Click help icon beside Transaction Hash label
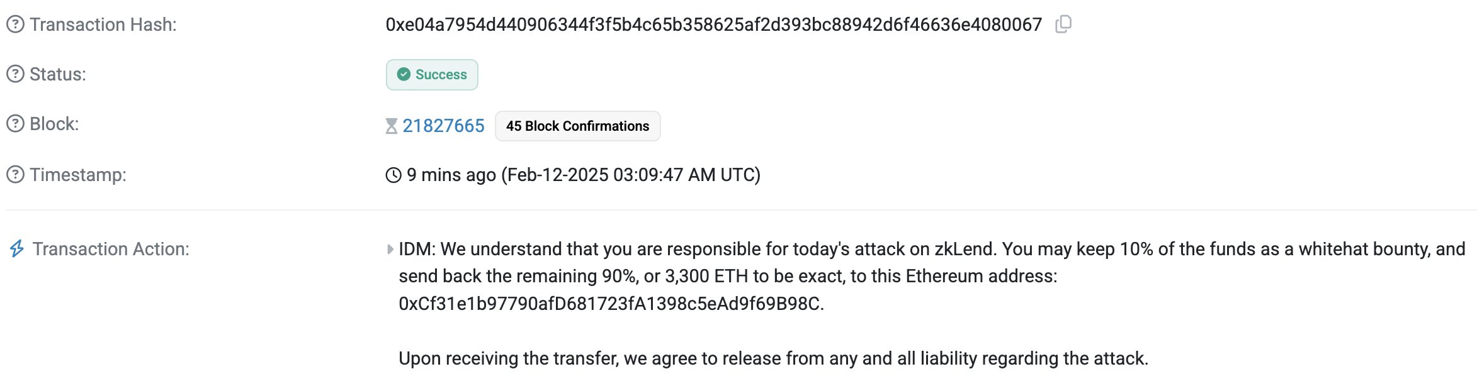Image resolution: width=1477 pixels, height=386 pixels. click(15, 25)
